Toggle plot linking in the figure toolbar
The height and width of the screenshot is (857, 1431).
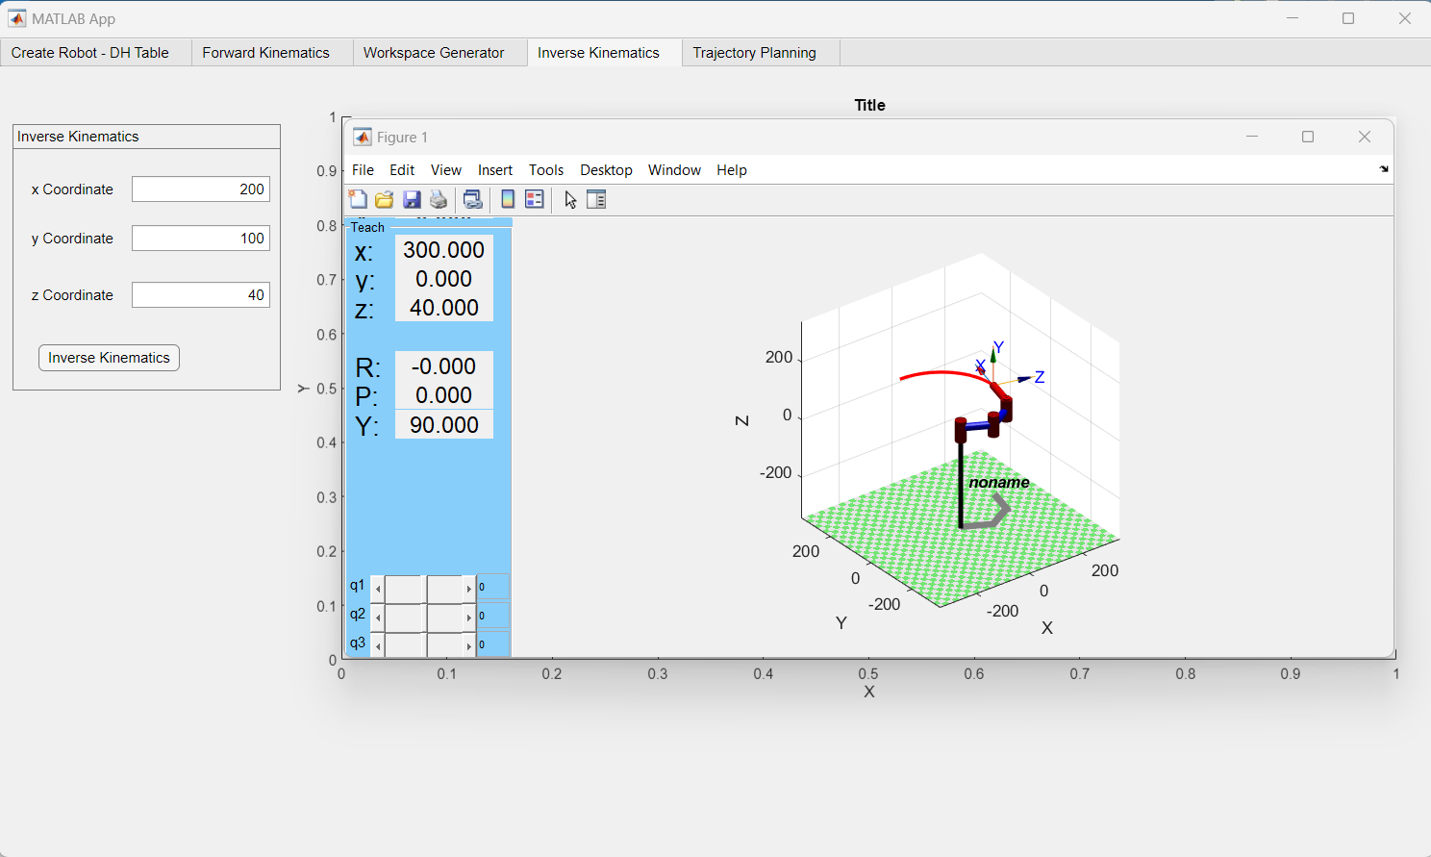(472, 199)
